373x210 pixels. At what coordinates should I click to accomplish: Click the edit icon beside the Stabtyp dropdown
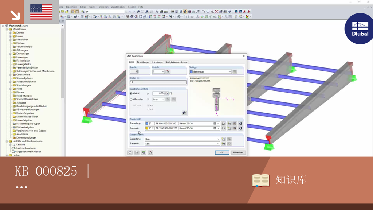[235, 72]
